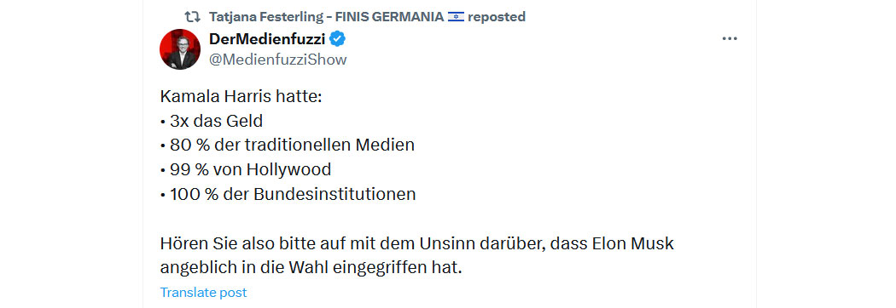Click the Israel flag emoji in the repost line
Screen dimensions: 896x308
point(456,16)
